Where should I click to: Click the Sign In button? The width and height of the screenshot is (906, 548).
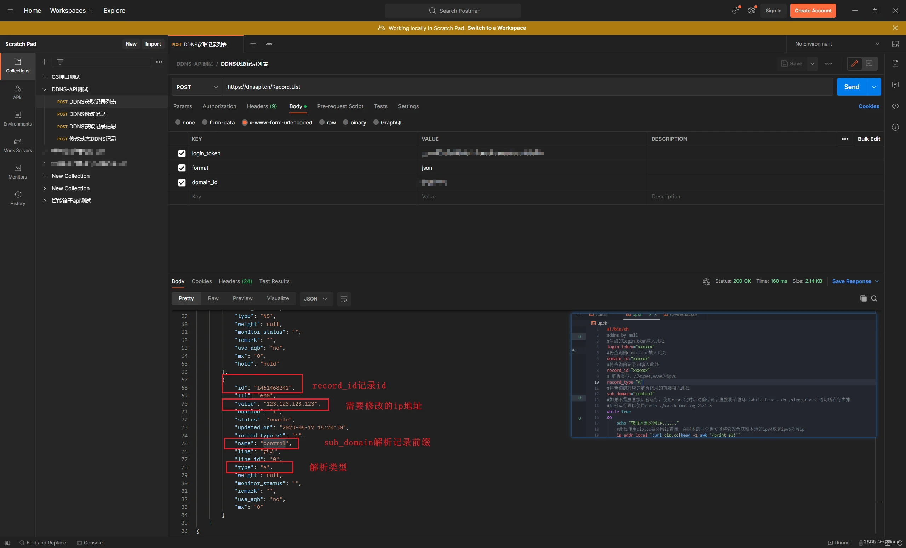click(773, 11)
